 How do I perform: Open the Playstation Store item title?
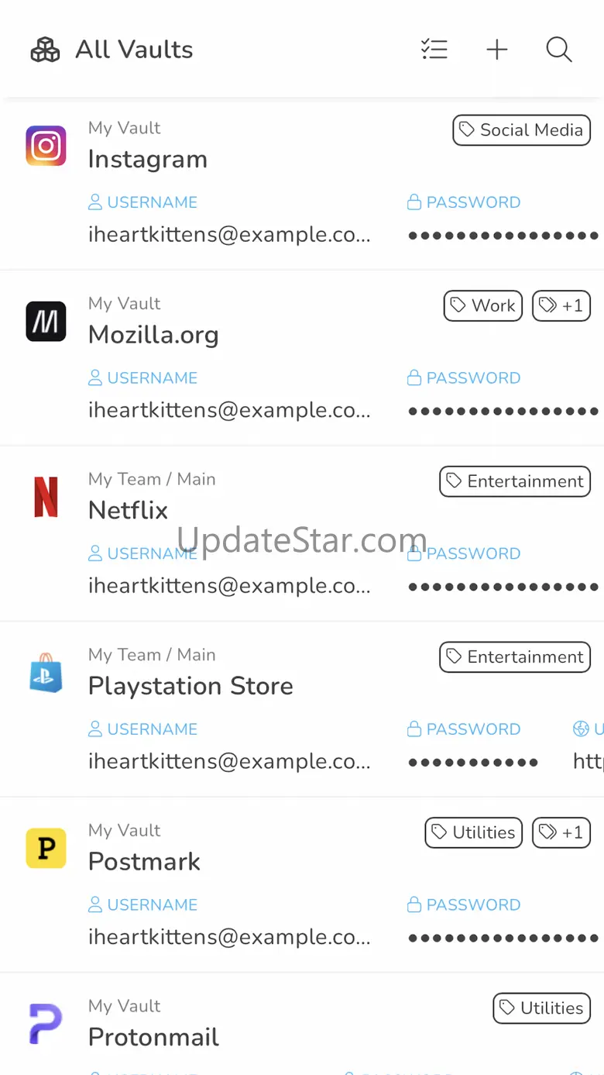(190, 686)
